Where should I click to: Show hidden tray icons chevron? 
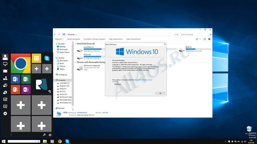[225, 142]
